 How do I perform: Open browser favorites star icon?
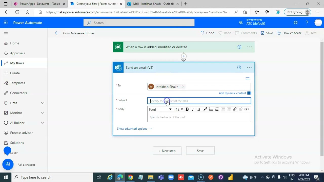point(257,12)
